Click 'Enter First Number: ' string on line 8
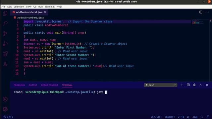The height and width of the screenshot is (119, 212). point(73,48)
